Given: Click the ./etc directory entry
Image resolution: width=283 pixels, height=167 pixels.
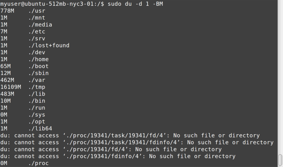Looking at the screenshot, I should (x=37, y=32).
